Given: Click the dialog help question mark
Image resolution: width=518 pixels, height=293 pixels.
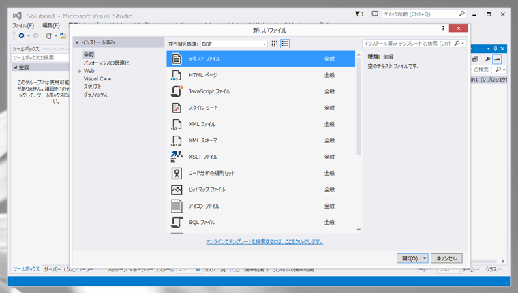Looking at the screenshot, I should [x=442, y=29].
